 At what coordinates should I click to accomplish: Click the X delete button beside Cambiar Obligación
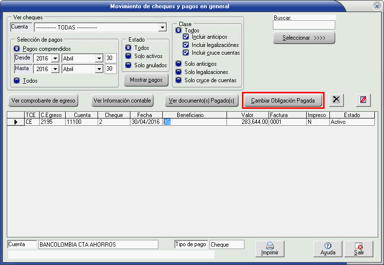coord(336,100)
